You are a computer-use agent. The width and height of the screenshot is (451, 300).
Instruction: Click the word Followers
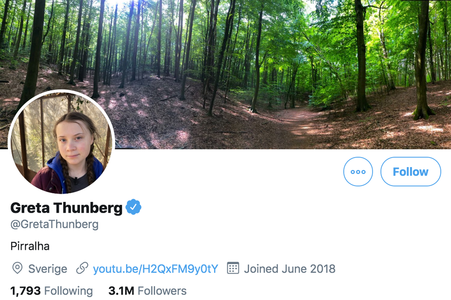pyautogui.click(x=162, y=291)
